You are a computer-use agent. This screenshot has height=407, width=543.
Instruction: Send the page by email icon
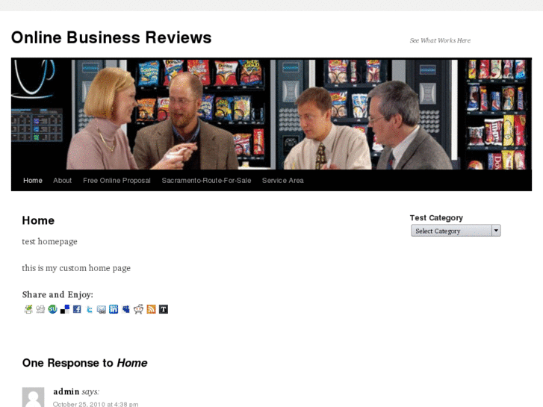tap(102, 309)
